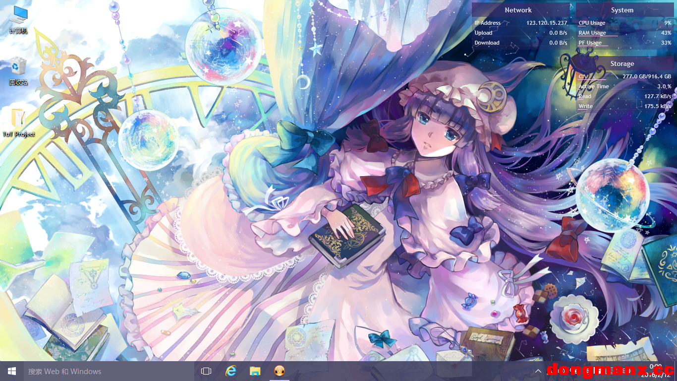Open the Windows Start menu
This screenshot has height=381, width=677.
[x=12, y=371]
